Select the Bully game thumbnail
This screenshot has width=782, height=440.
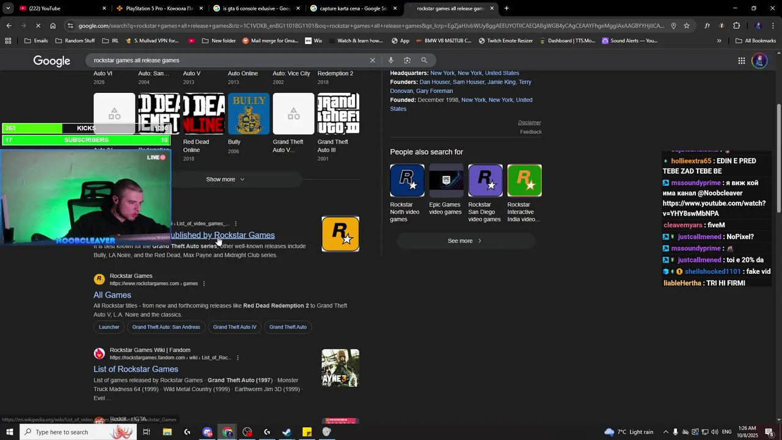249,114
